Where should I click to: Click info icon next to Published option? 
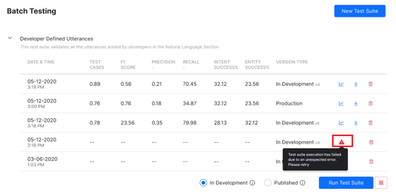[302, 183]
